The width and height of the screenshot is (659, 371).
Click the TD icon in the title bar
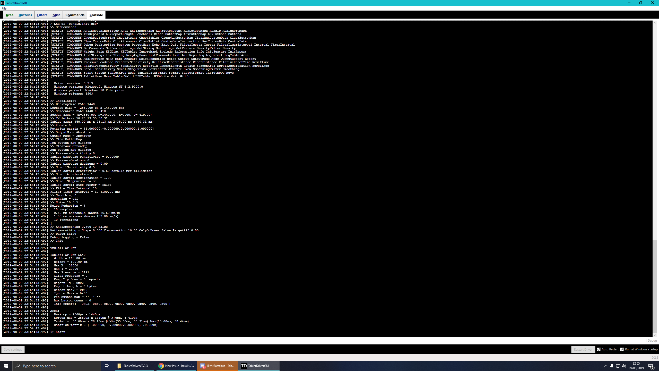(3, 3)
